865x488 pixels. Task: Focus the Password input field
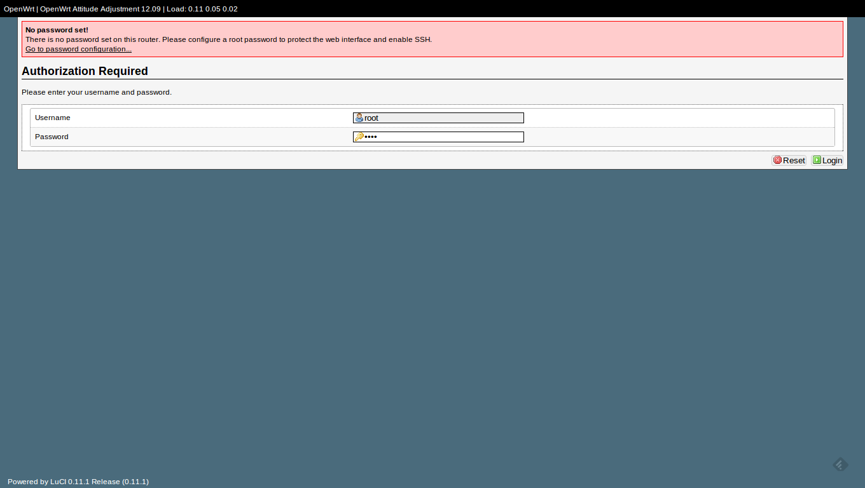point(438,137)
